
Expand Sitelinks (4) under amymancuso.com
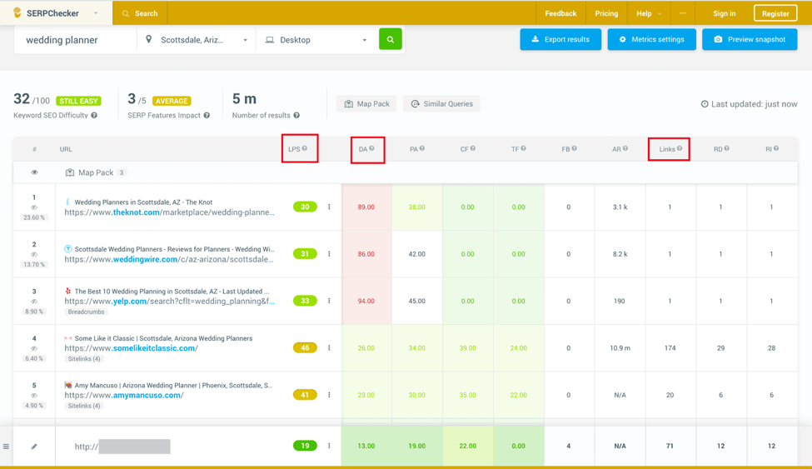coord(84,406)
